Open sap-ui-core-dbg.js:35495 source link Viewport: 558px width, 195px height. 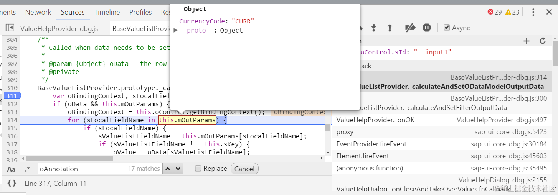point(509,168)
